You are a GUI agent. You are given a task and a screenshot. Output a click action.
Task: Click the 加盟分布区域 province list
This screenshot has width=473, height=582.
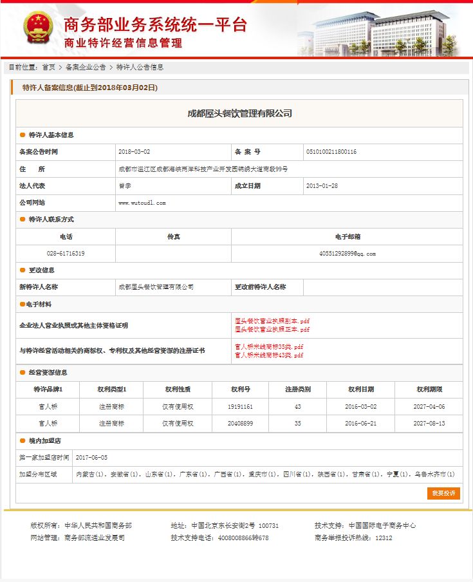pyautogui.click(x=265, y=474)
